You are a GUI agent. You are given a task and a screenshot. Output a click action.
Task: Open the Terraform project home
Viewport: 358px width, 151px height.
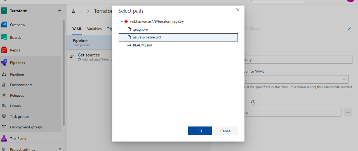(19, 11)
